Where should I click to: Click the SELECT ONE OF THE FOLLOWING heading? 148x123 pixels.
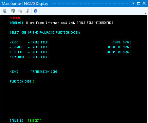pyautogui.click(x=45, y=33)
